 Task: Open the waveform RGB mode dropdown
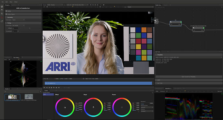tap(157, 91)
